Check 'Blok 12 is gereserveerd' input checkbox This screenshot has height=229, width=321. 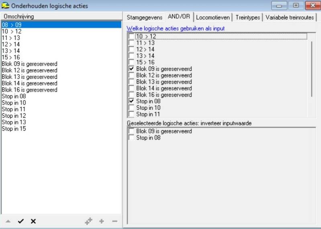coord(131,75)
